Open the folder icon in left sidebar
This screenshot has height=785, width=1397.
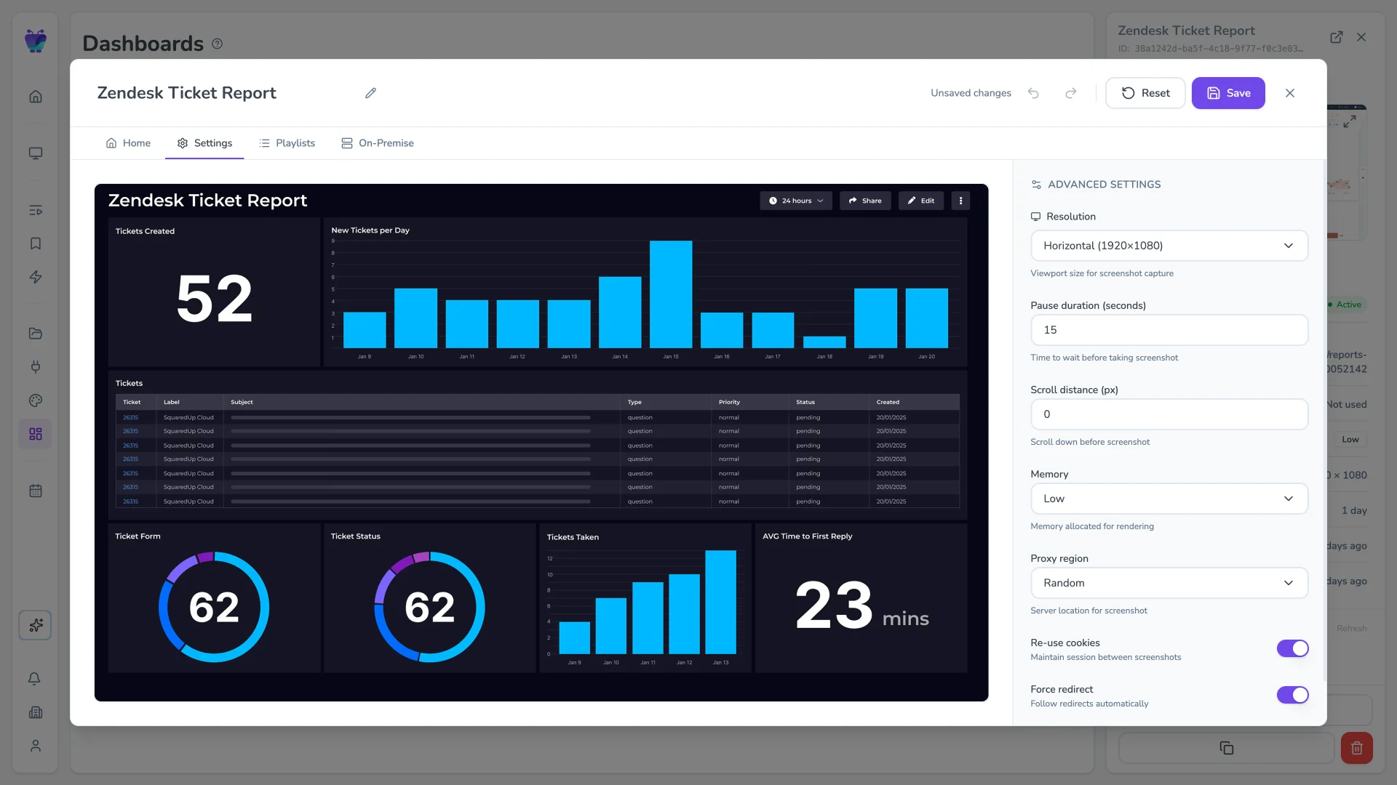pos(35,334)
